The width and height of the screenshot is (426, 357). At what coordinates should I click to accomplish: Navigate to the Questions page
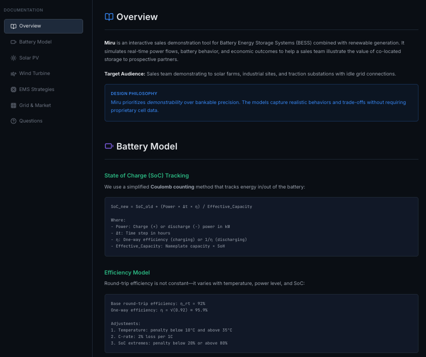31,120
